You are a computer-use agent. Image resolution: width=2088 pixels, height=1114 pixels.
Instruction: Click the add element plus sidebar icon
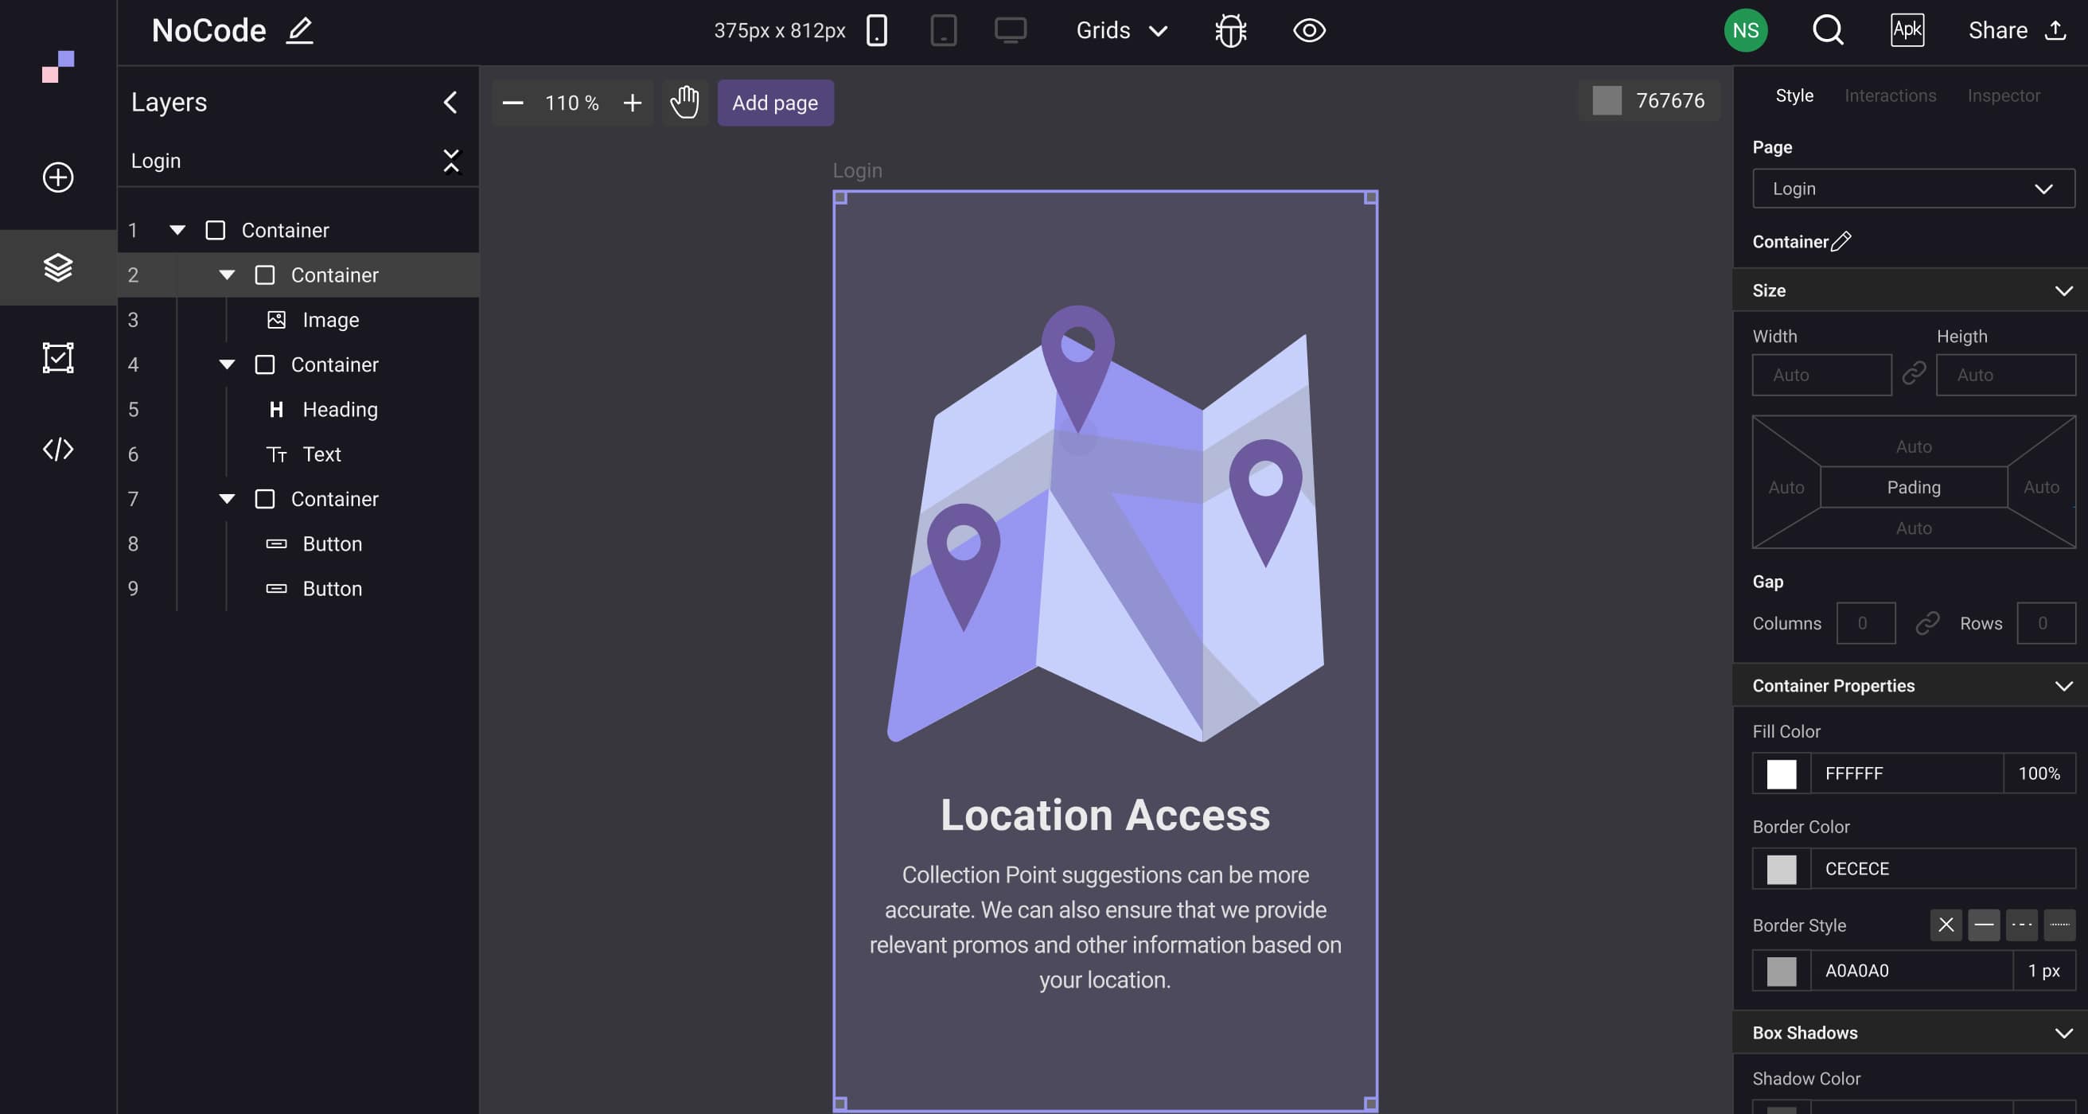[57, 177]
